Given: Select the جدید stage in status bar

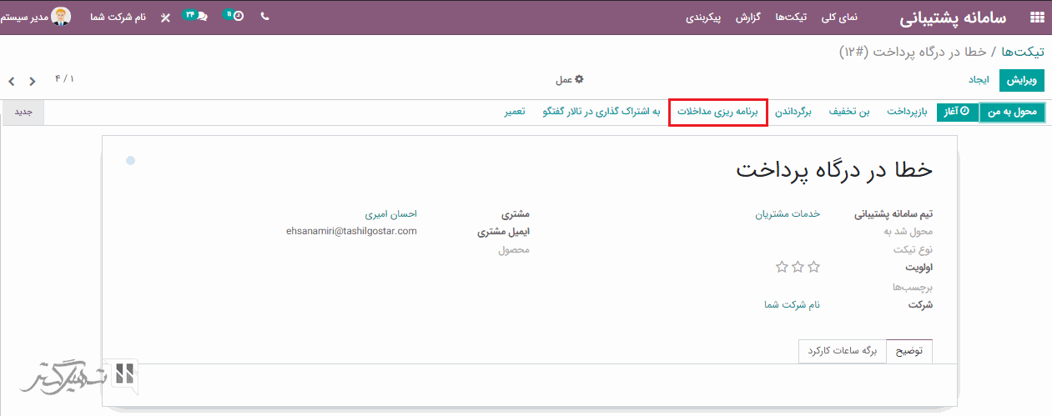Looking at the screenshot, I should [23, 112].
